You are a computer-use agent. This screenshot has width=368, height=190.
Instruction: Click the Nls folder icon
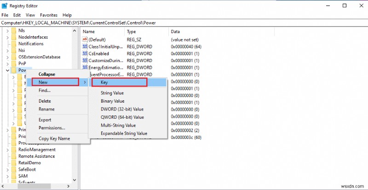click(14, 30)
